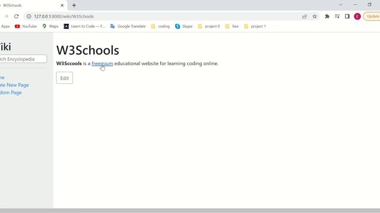This screenshot has width=380, height=213.
Task: Select the W3Schools browser tab
Action: click(x=33, y=5)
